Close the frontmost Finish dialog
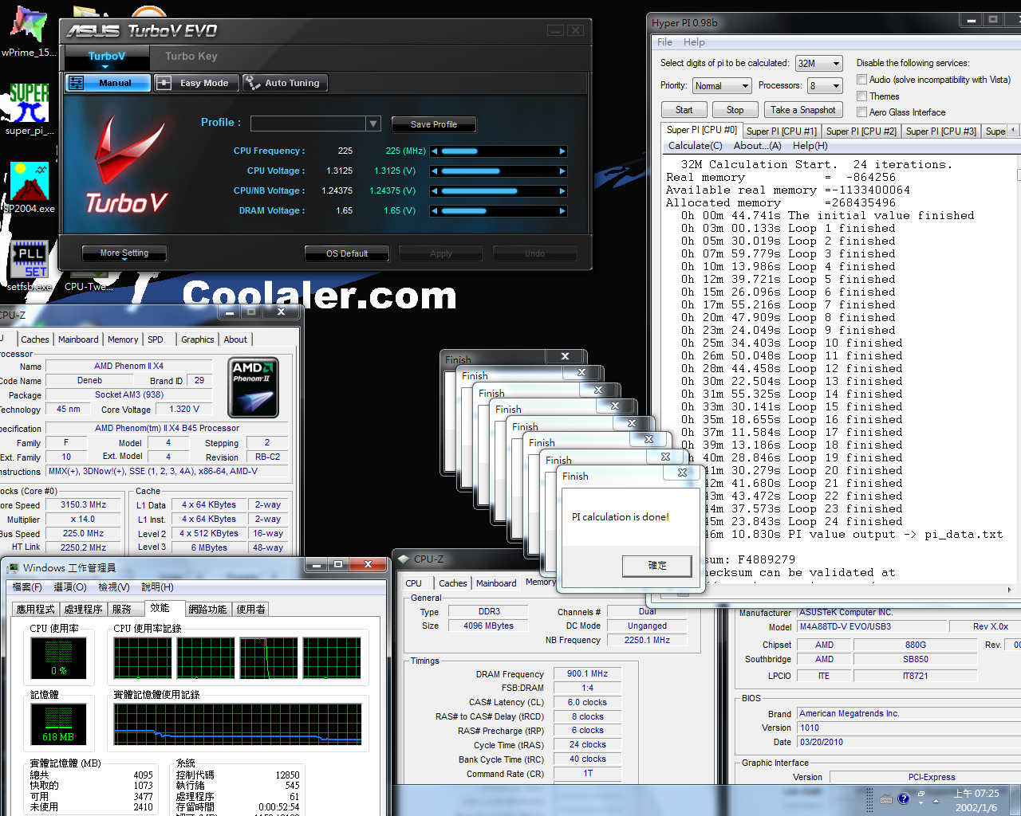Viewport: 1021px width, 816px height. [x=682, y=473]
